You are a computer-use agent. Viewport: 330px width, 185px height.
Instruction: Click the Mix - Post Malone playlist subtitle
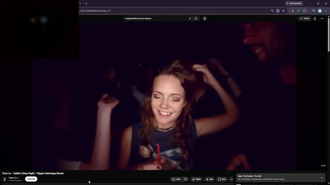tap(261, 179)
